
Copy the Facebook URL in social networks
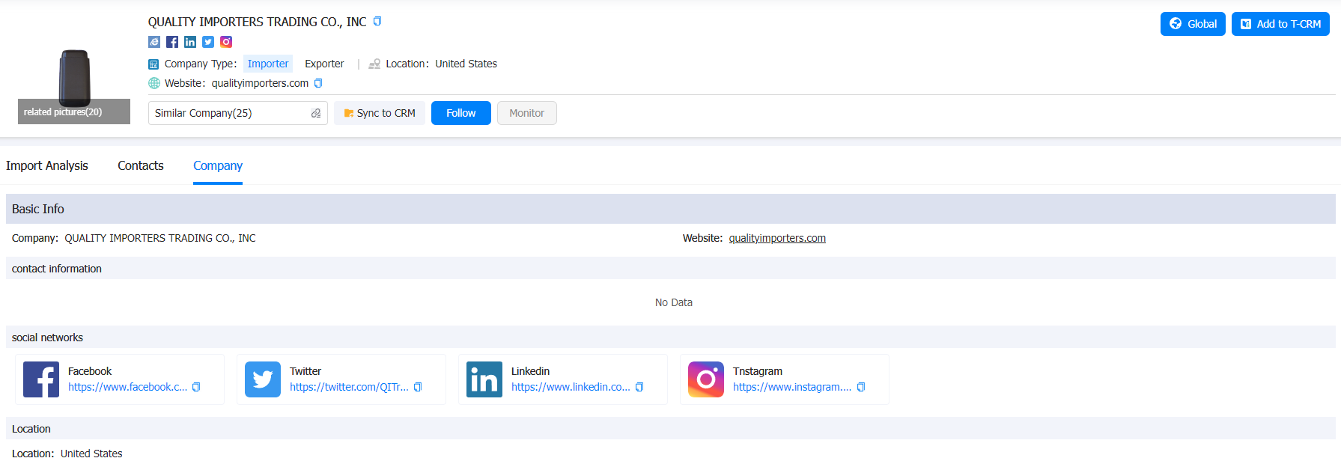196,387
